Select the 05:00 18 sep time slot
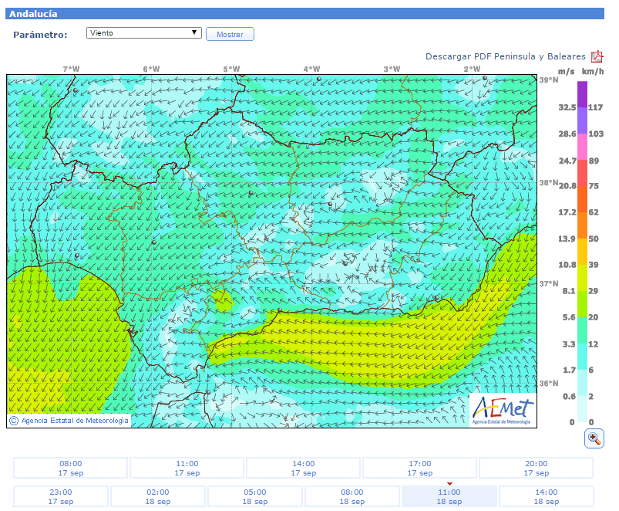The height and width of the screenshot is (511, 619). click(254, 496)
